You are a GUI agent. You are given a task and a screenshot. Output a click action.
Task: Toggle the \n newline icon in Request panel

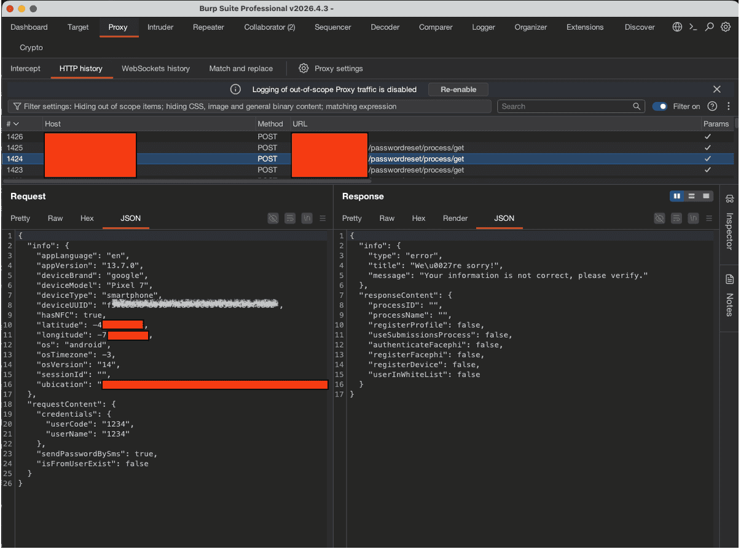coord(307,218)
